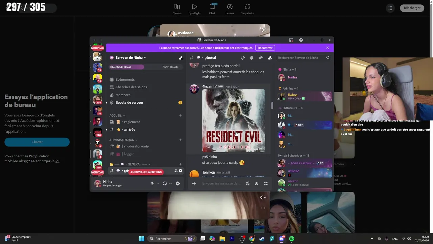Edit the général channel via the gear icon
Viewport: 433px width, 244px height.
coord(180,171)
